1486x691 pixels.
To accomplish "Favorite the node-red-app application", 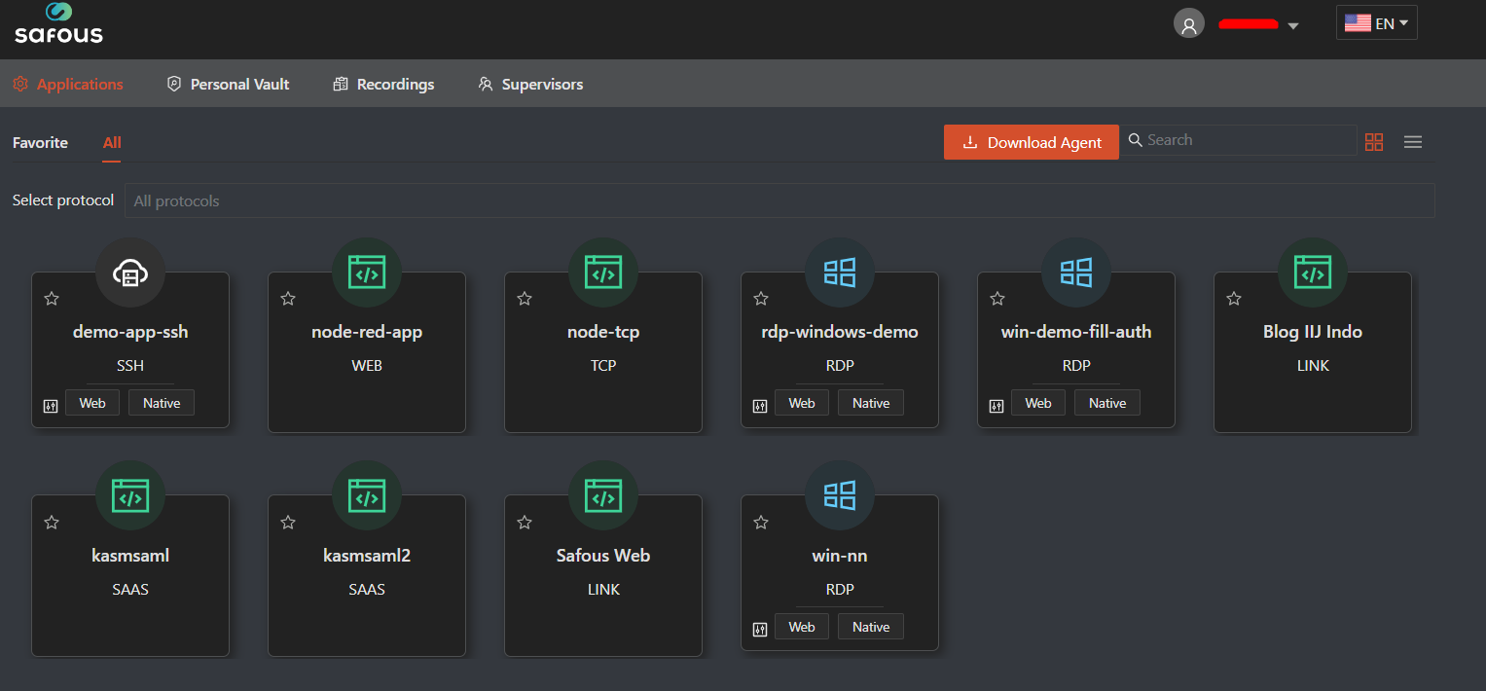I will [288, 299].
